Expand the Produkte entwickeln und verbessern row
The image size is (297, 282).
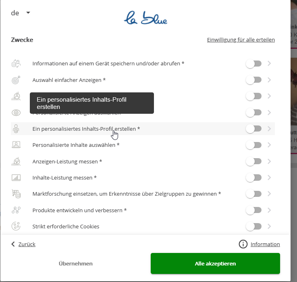pos(269,210)
